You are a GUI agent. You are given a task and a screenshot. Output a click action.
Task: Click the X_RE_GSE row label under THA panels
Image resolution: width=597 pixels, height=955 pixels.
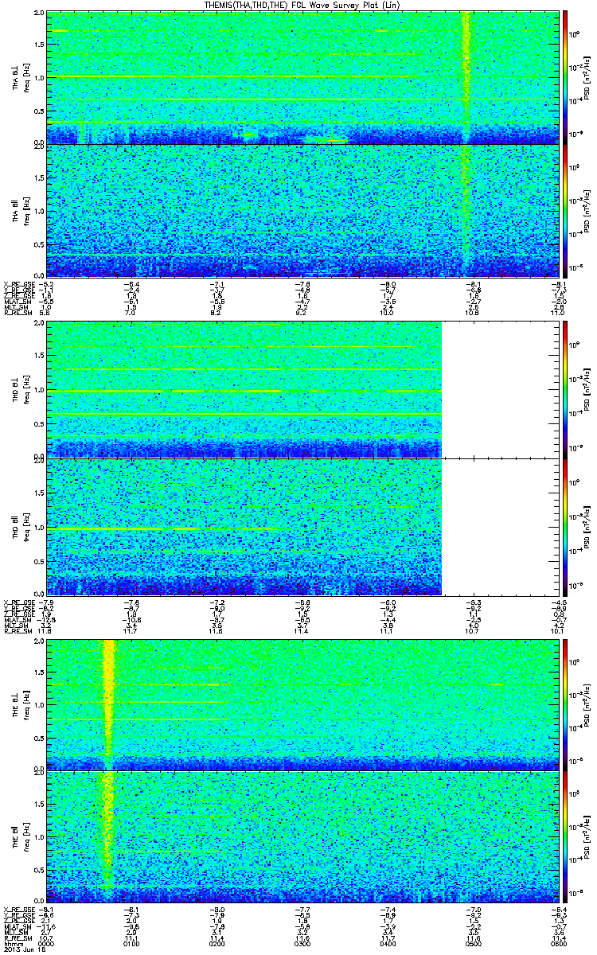(x=18, y=283)
